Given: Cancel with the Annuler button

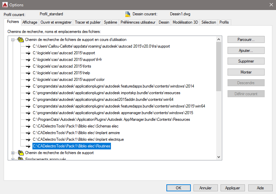Looking at the screenshot, I should 205,188.
